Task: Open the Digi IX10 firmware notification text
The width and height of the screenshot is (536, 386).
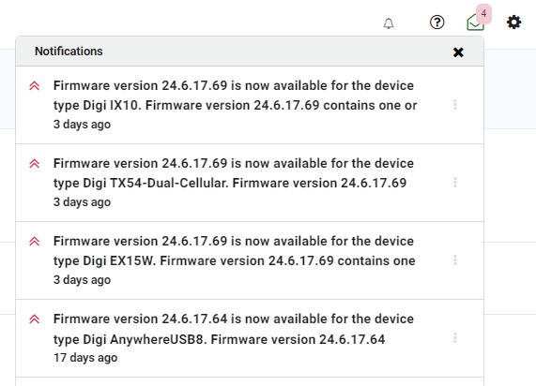Action: [x=236, y=96]
